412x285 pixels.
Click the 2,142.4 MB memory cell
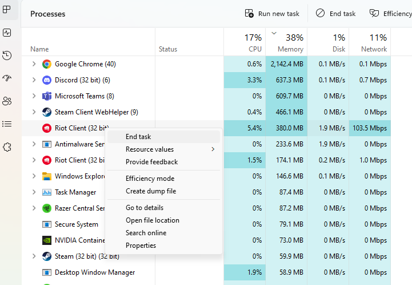(286, 64)
